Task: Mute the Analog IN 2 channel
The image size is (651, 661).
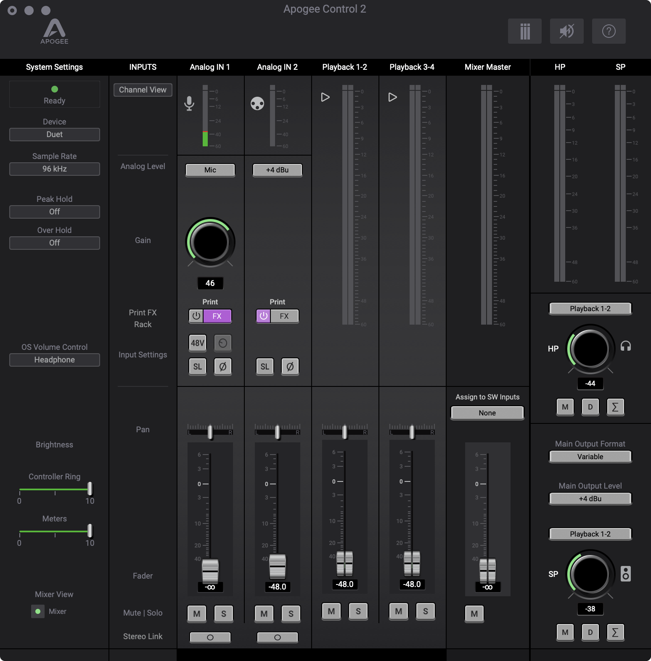Action: (x=264, y=613)
